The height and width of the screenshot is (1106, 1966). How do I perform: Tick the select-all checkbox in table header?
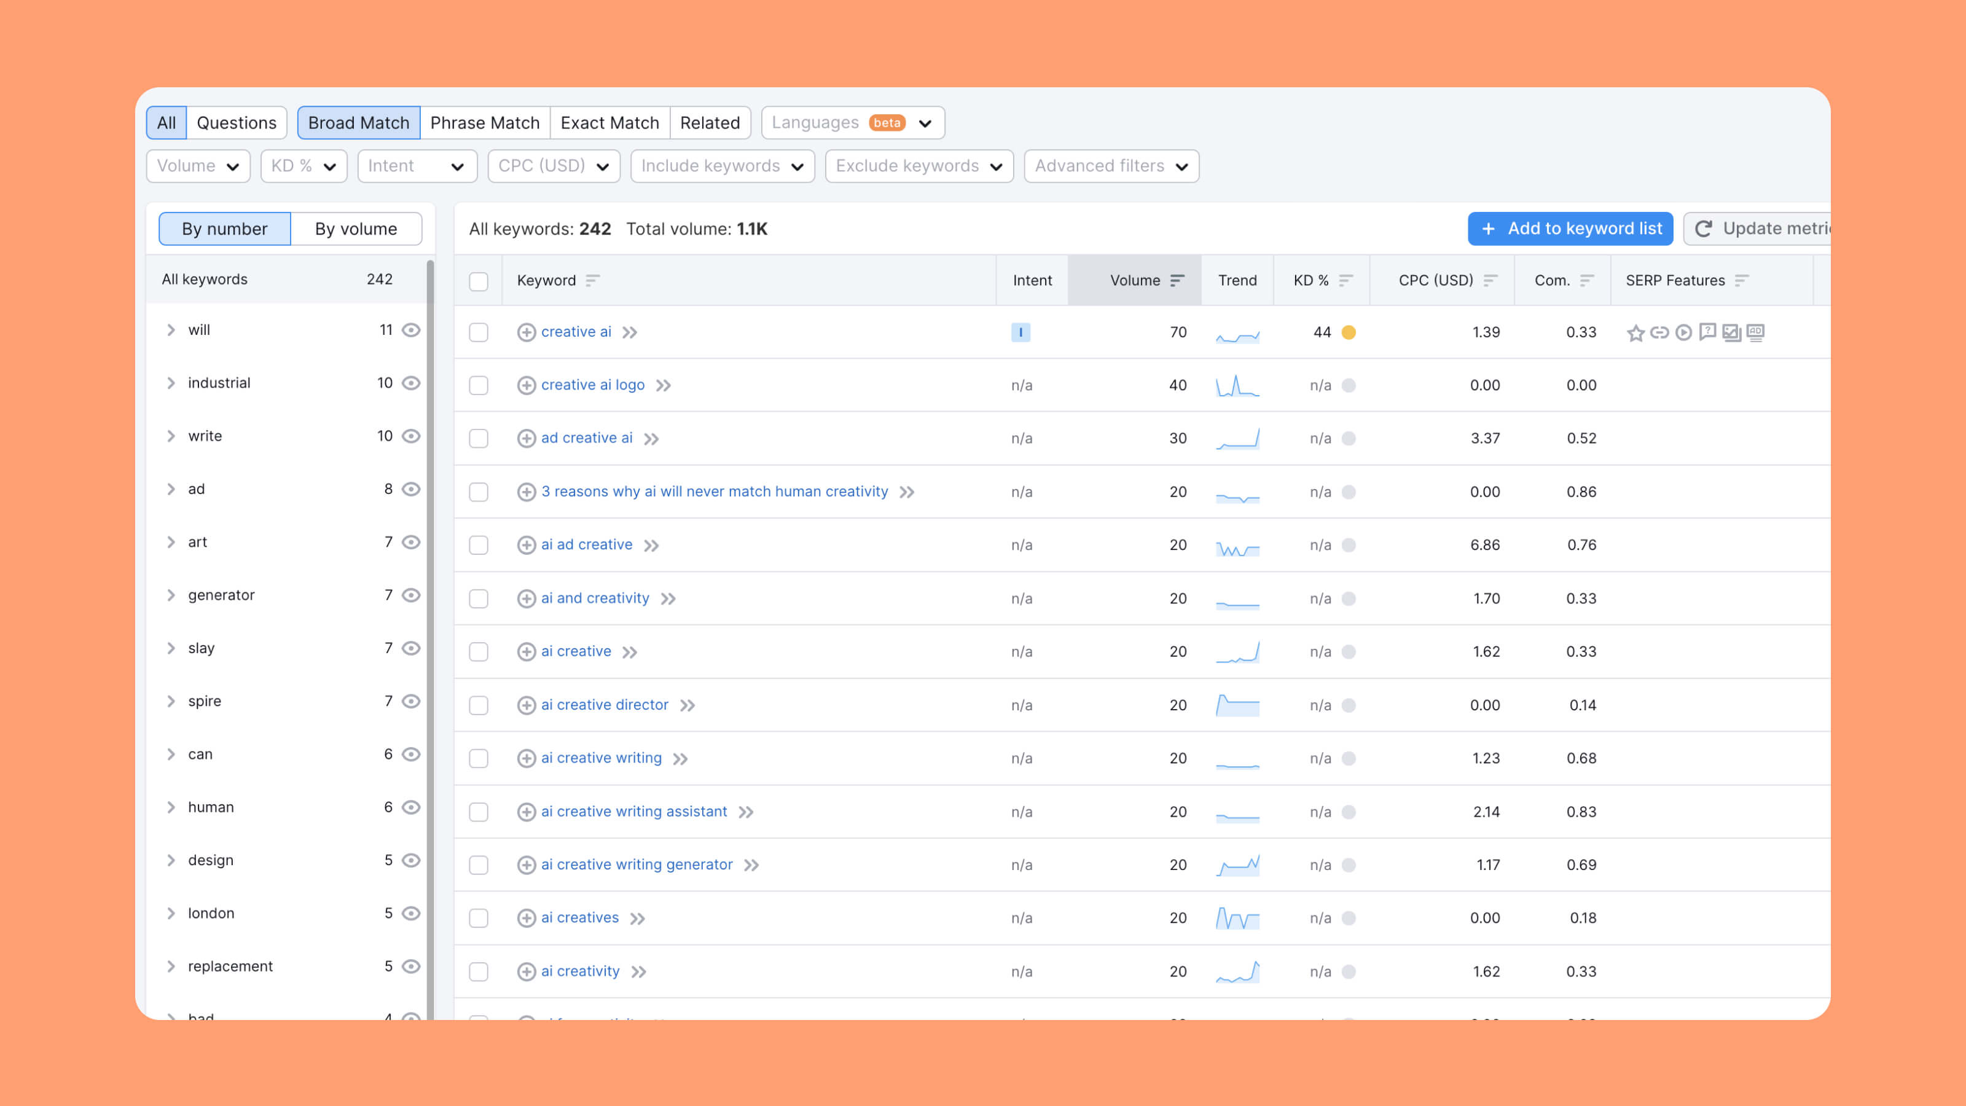click(x=479, y=281)
